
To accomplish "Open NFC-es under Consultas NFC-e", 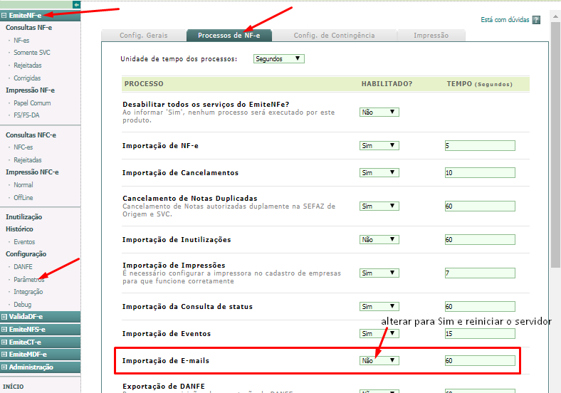I will [23, 147].
